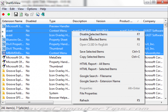Select Copy Selected Items in context menu
Image resolution: width=168 pixels, height=112 pixels.
[x=108, y=57]
